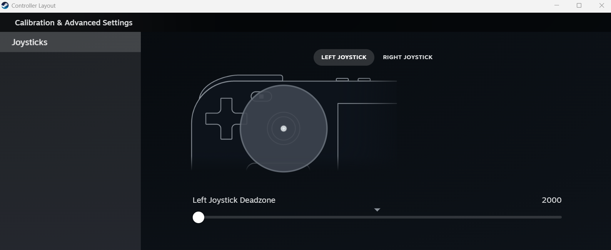611x250 pixels.
Task: Click the deadzone slider's white handle
Action: [x=199, y=217]
